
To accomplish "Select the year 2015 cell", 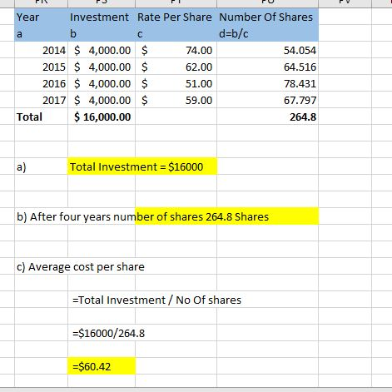I will (x=41, y=67).
